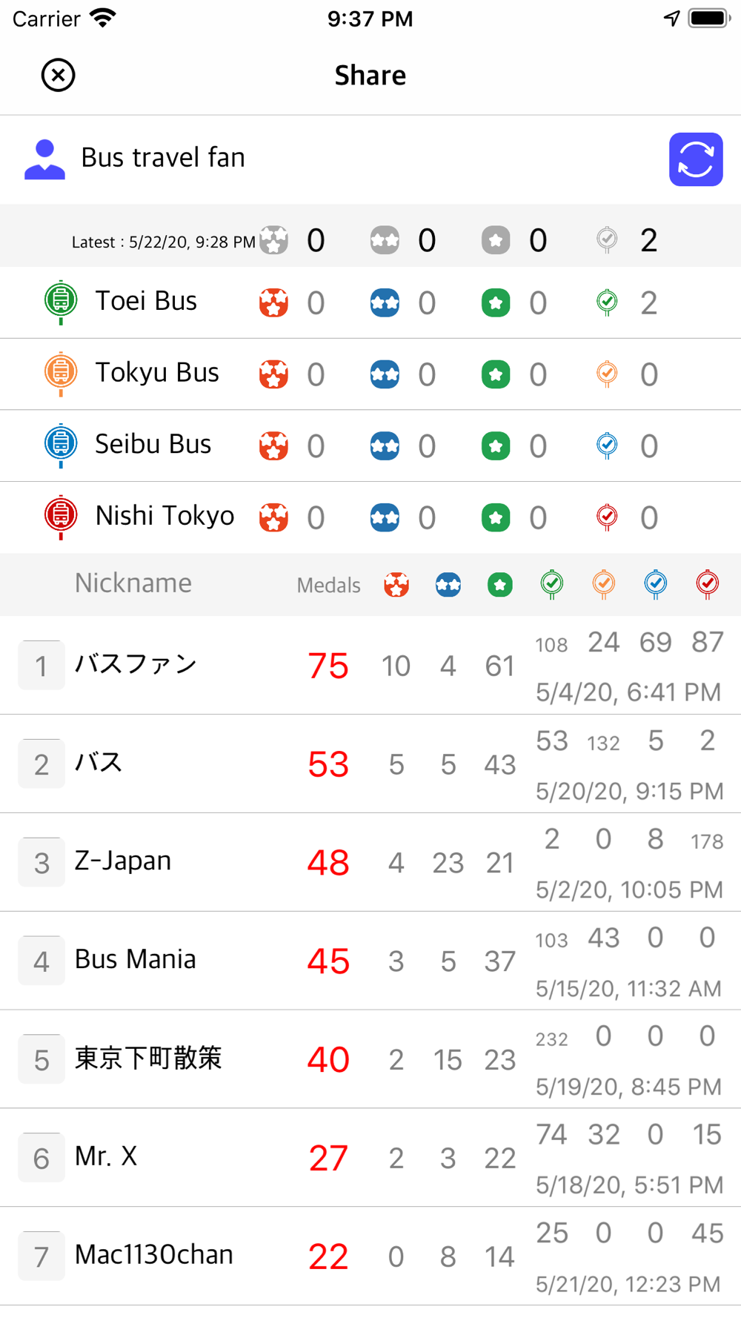Tap the green checkmark stop column header
The height and width of the screenshot is (1318, 741).
pyautogui.click(x=552, y=585)
